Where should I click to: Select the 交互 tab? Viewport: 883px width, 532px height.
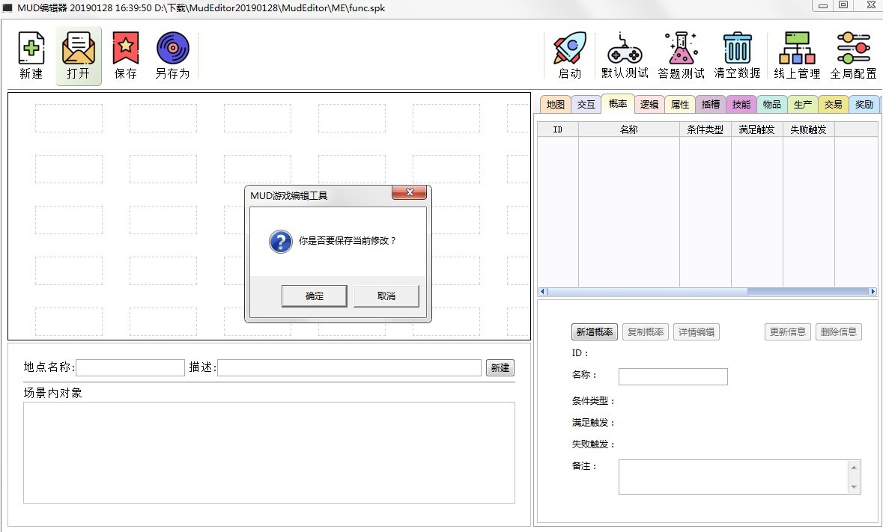tap(586, 104)
